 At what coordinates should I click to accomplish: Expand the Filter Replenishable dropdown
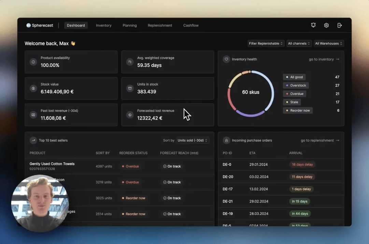click(x=266, y=44)
